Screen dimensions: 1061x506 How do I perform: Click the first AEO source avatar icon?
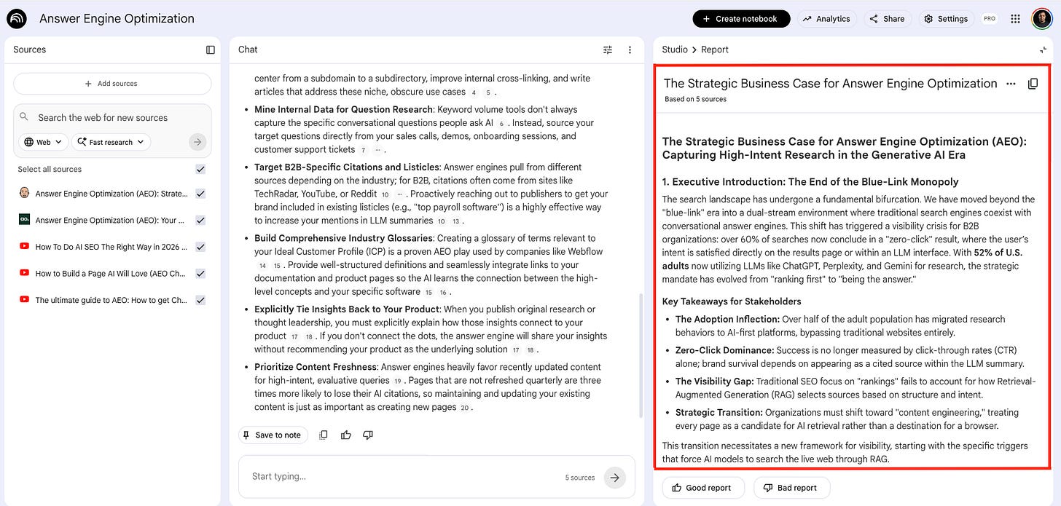[24, 194]
